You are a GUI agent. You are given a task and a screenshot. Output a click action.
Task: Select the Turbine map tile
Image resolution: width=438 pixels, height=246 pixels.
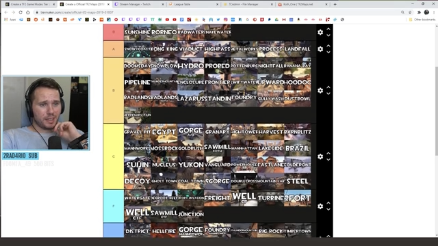[271, 198]
